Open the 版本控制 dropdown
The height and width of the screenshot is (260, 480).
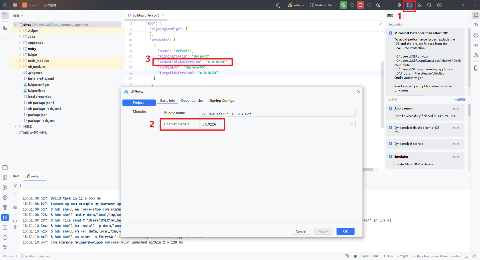(52, 5)
